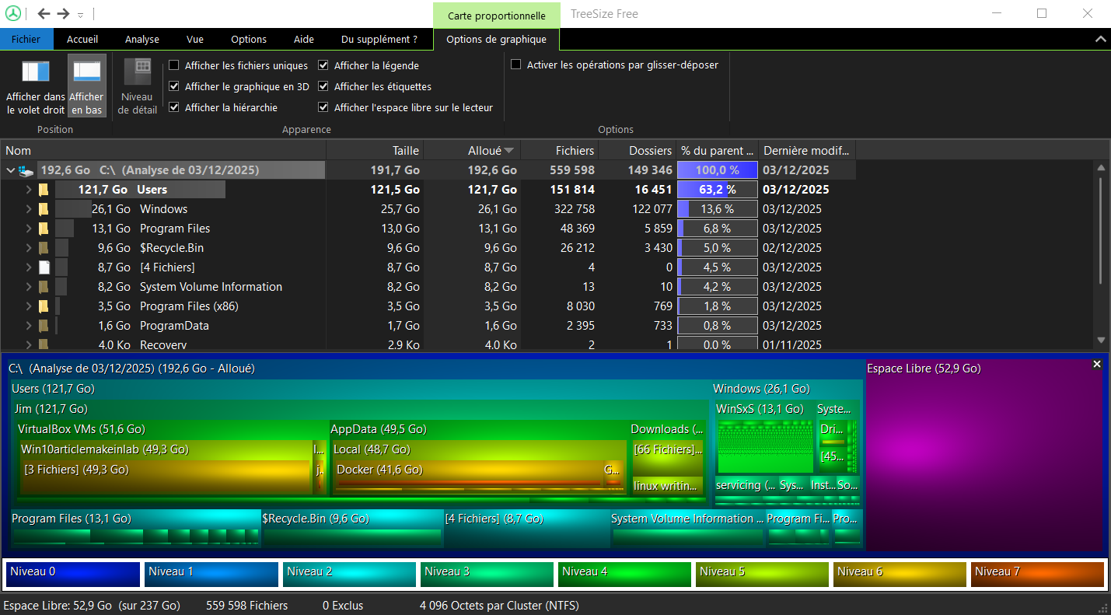The height and width of the screenshot is (615, 1111).
Task: Close the treemap chart with X icon
Action: click(1096, 364)
